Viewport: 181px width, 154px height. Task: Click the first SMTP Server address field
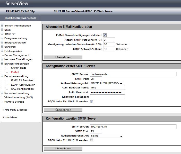pyautogui.click(x=133, y=74)
